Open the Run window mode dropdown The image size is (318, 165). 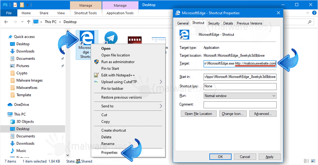(273, 96)
